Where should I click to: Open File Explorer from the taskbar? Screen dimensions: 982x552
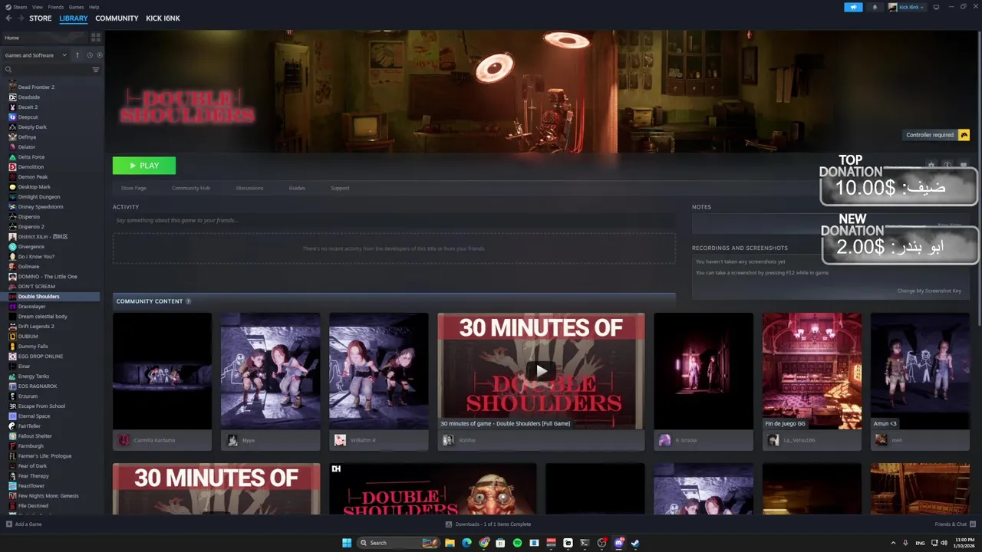pyautogui.click(x=450, y=543)
